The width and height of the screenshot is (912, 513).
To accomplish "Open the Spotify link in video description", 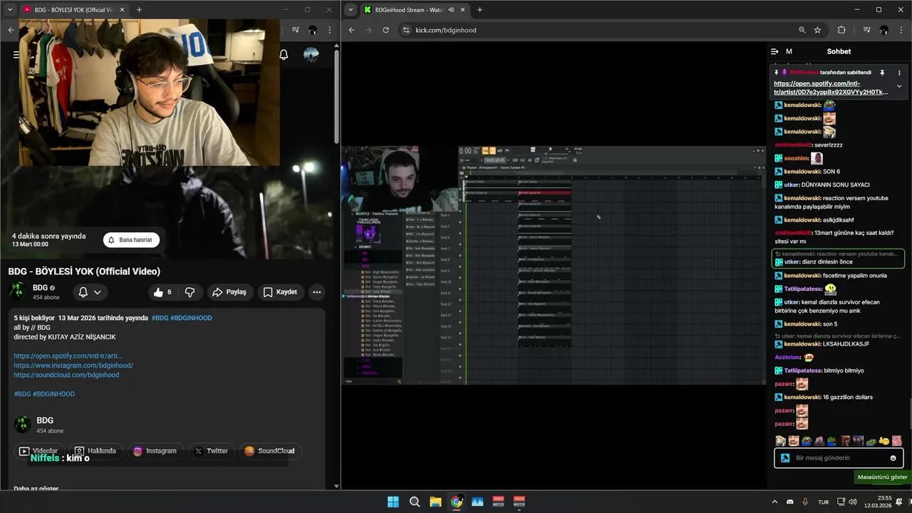I will pos(68,356).
